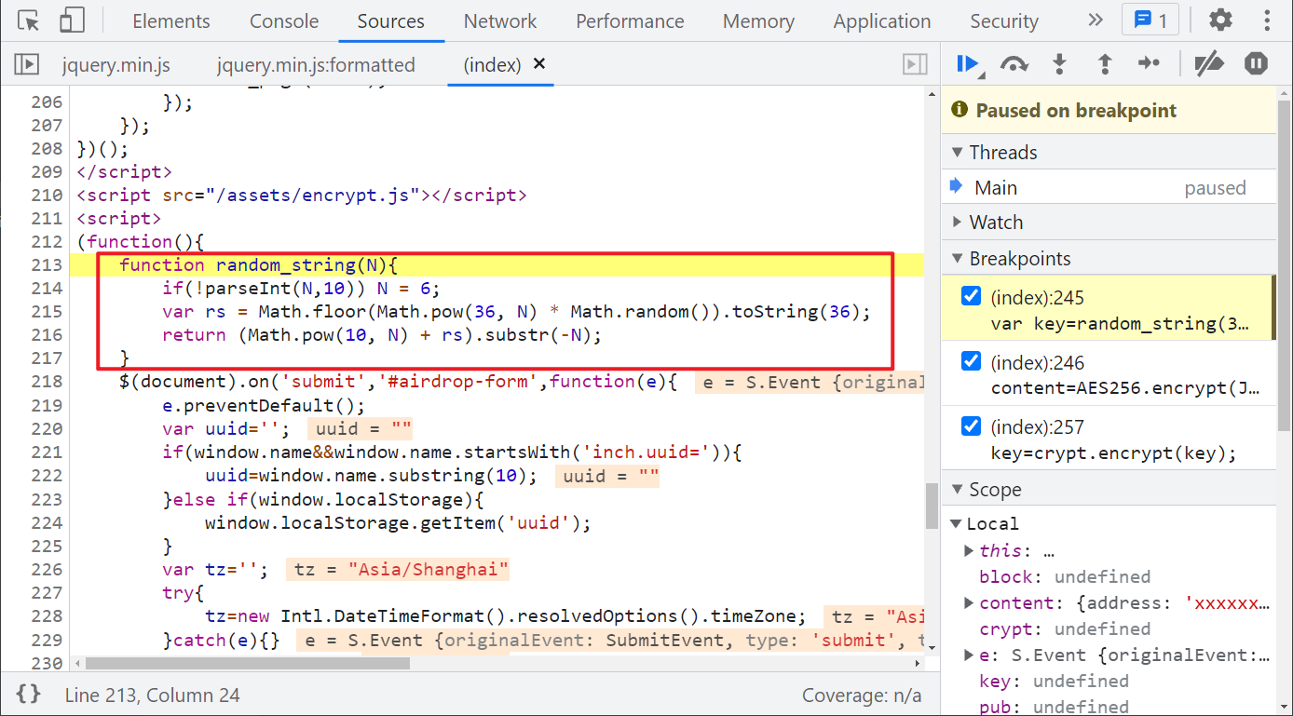The height and width of the screenshot is (716, 1293).
Task: Close the (index) file tab
Action: point(539,64)
